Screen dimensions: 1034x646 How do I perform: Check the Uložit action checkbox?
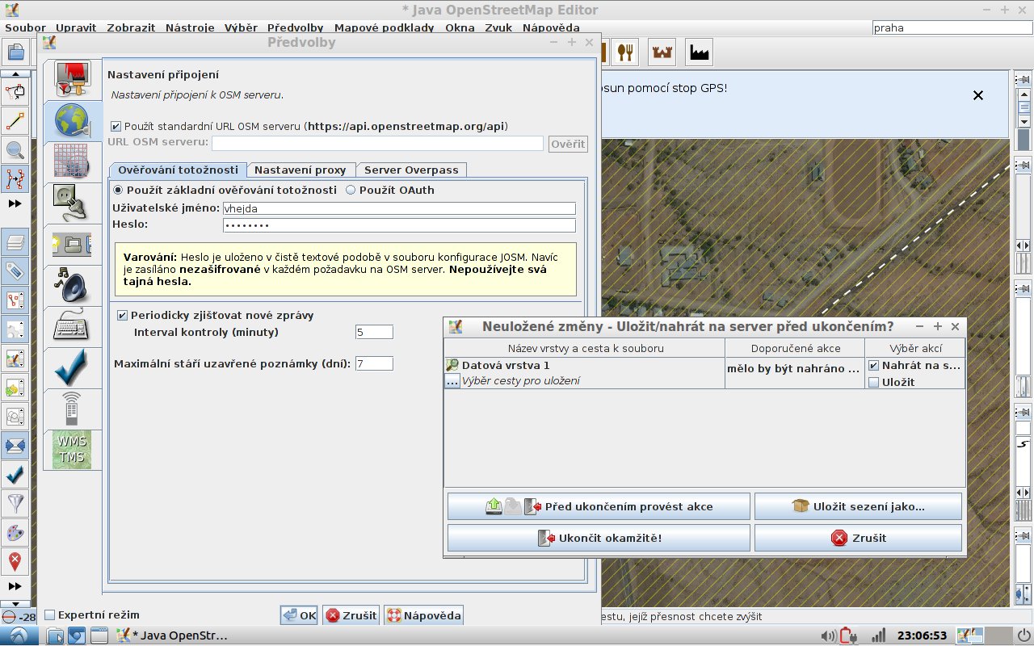click(x=873, y=383)
